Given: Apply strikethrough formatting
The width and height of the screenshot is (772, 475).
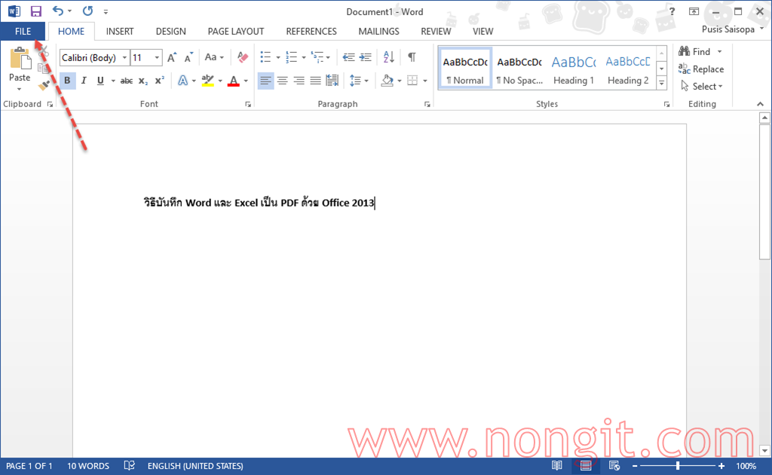Looking at the screenshot, I should point(127,81).
